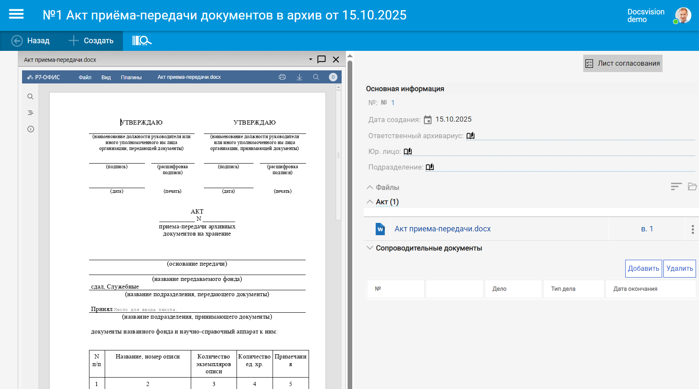This screenshot has width=699, height=389.
Task: Click the print icon in document viewer
Action: click(x=282, y=77)
